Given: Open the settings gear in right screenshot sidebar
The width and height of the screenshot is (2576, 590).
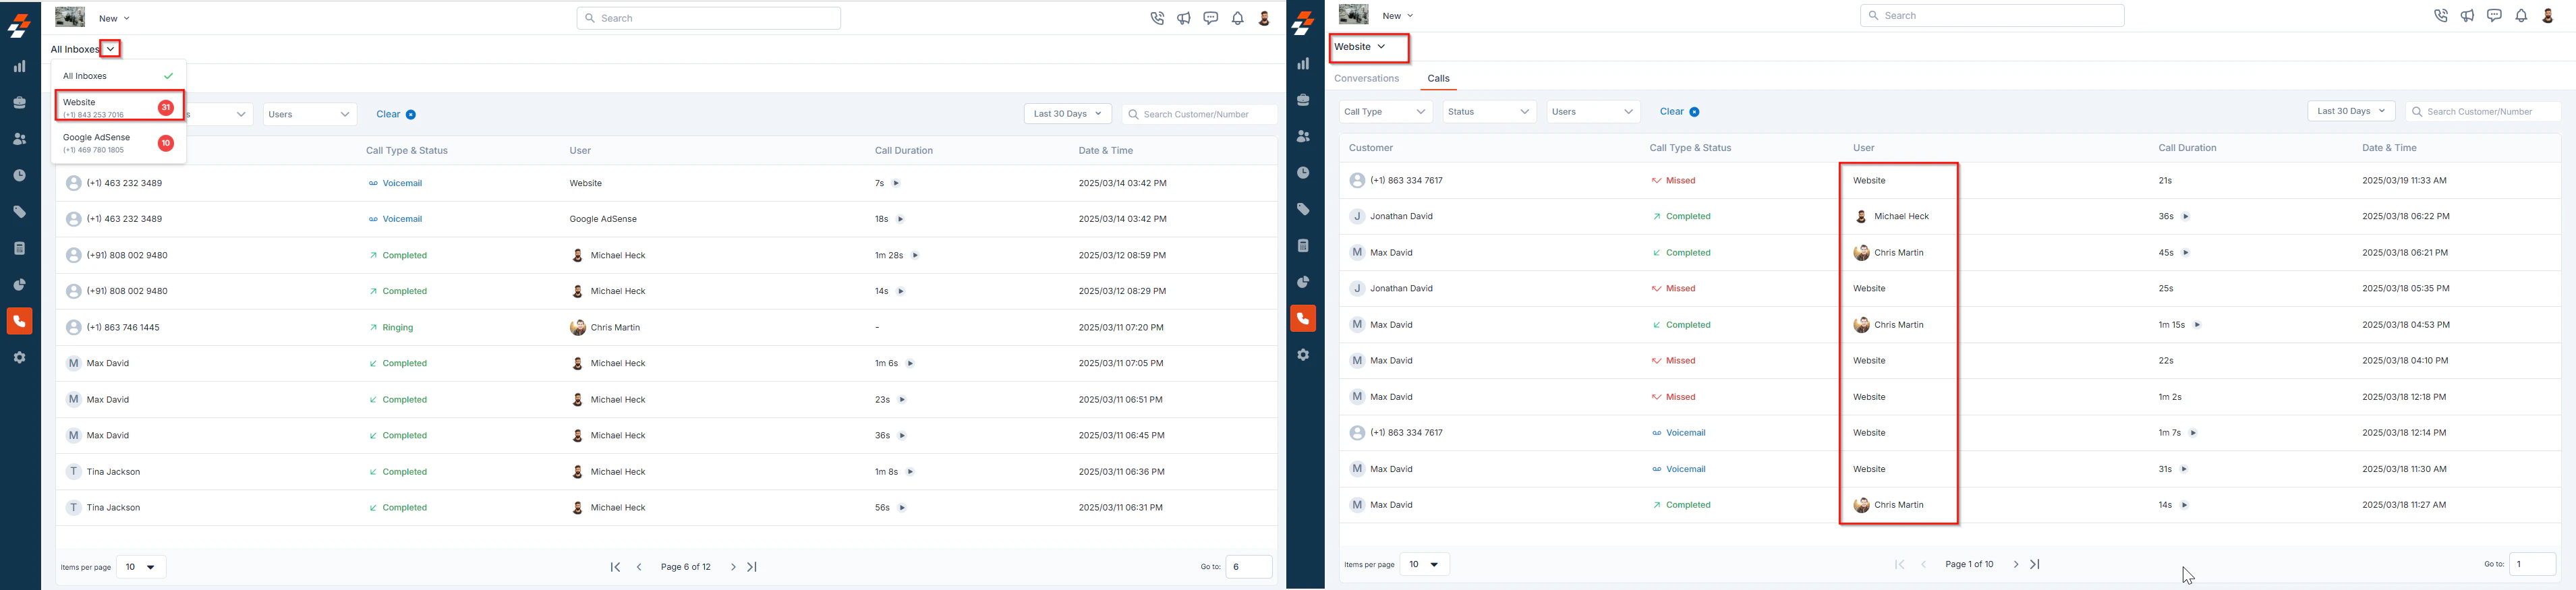Looking at the screenshot, I should pyautogui.click(x=1303, y=355).
